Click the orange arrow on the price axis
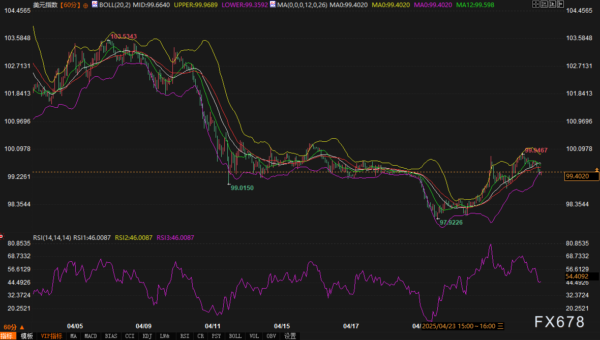This screenshot has height=340, width=600. pos(596,169)
